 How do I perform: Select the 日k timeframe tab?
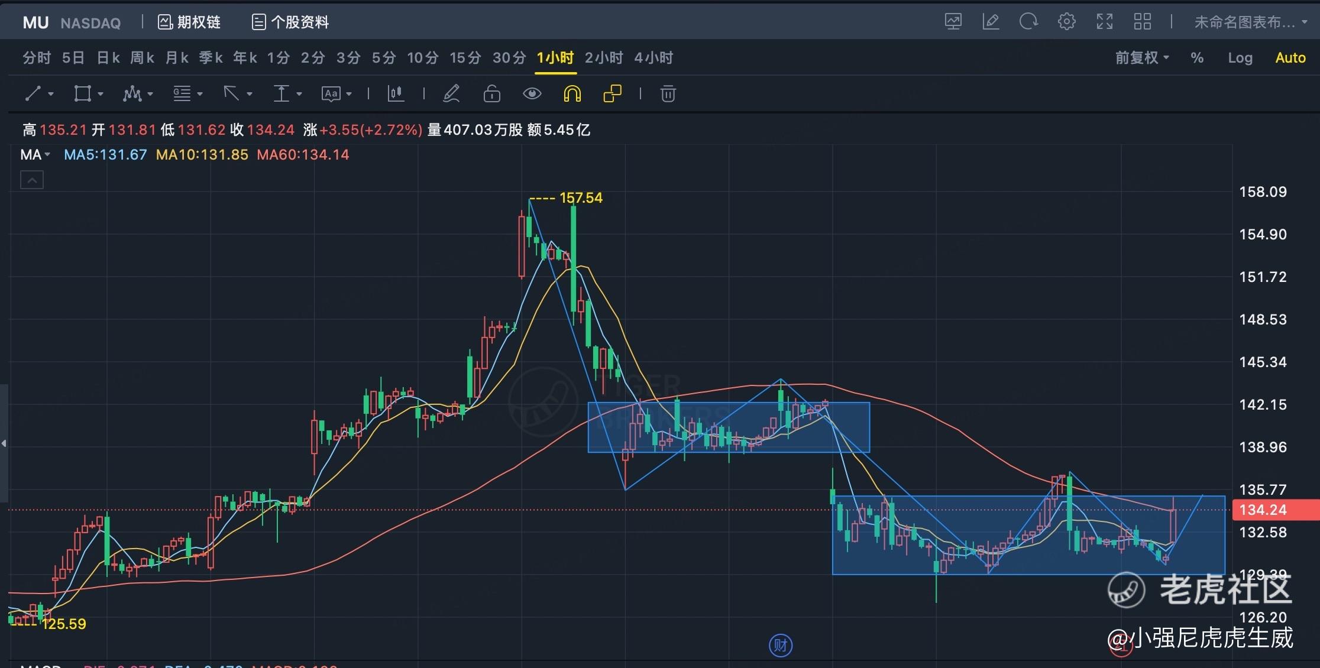(x=108, y=57)
